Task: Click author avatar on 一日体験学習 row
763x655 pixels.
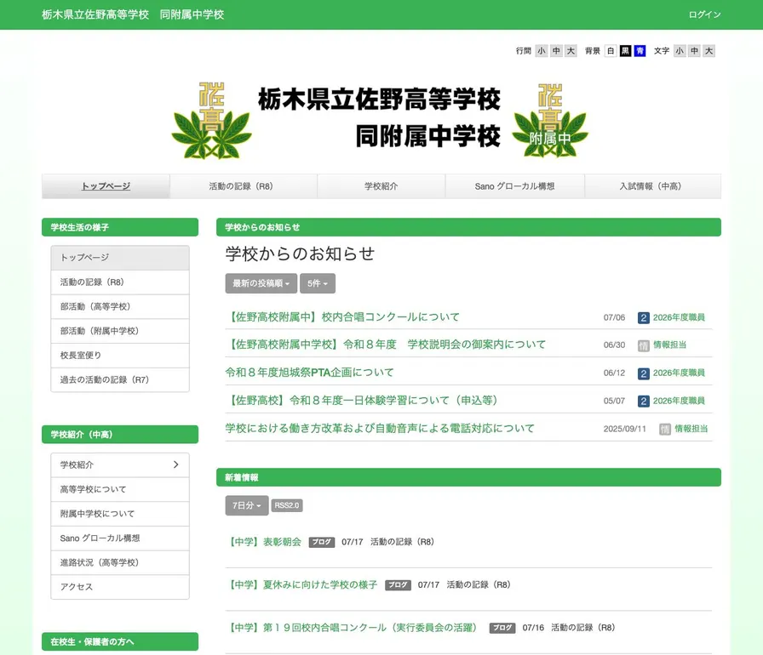Action: click(643, 401)
